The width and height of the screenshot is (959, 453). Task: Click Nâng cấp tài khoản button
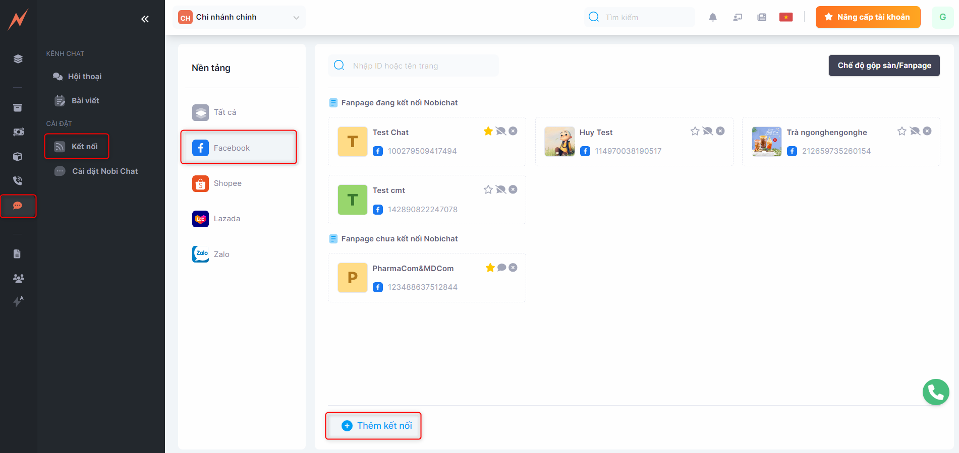coord(868,17)
